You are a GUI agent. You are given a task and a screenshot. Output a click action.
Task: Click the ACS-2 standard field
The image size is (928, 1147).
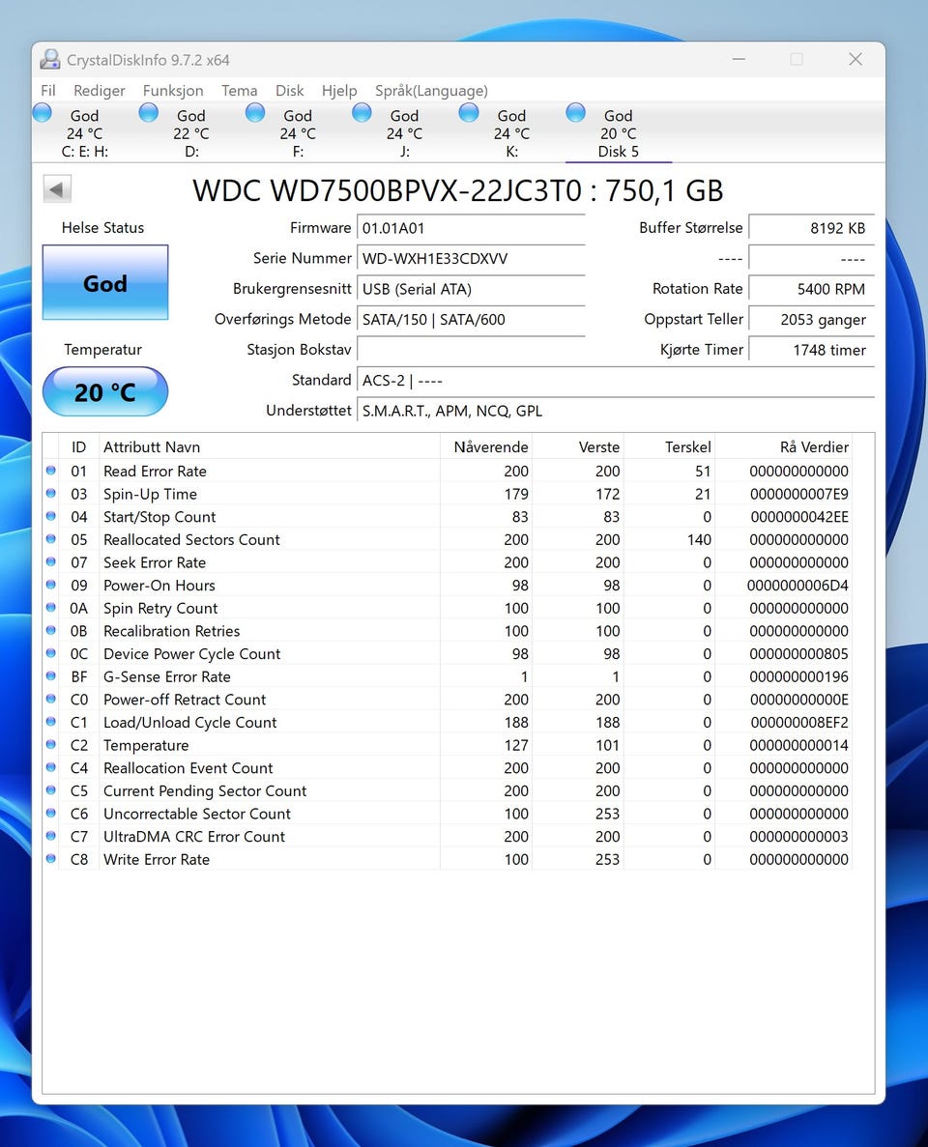(x=616, y=381)
